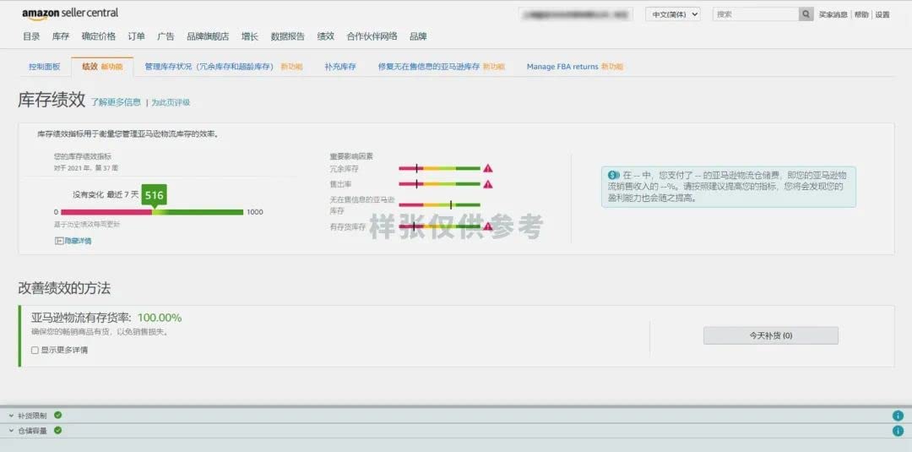Open the 中文(简体) language dropdown
This screenshot has height=452, width=912.
673,14
